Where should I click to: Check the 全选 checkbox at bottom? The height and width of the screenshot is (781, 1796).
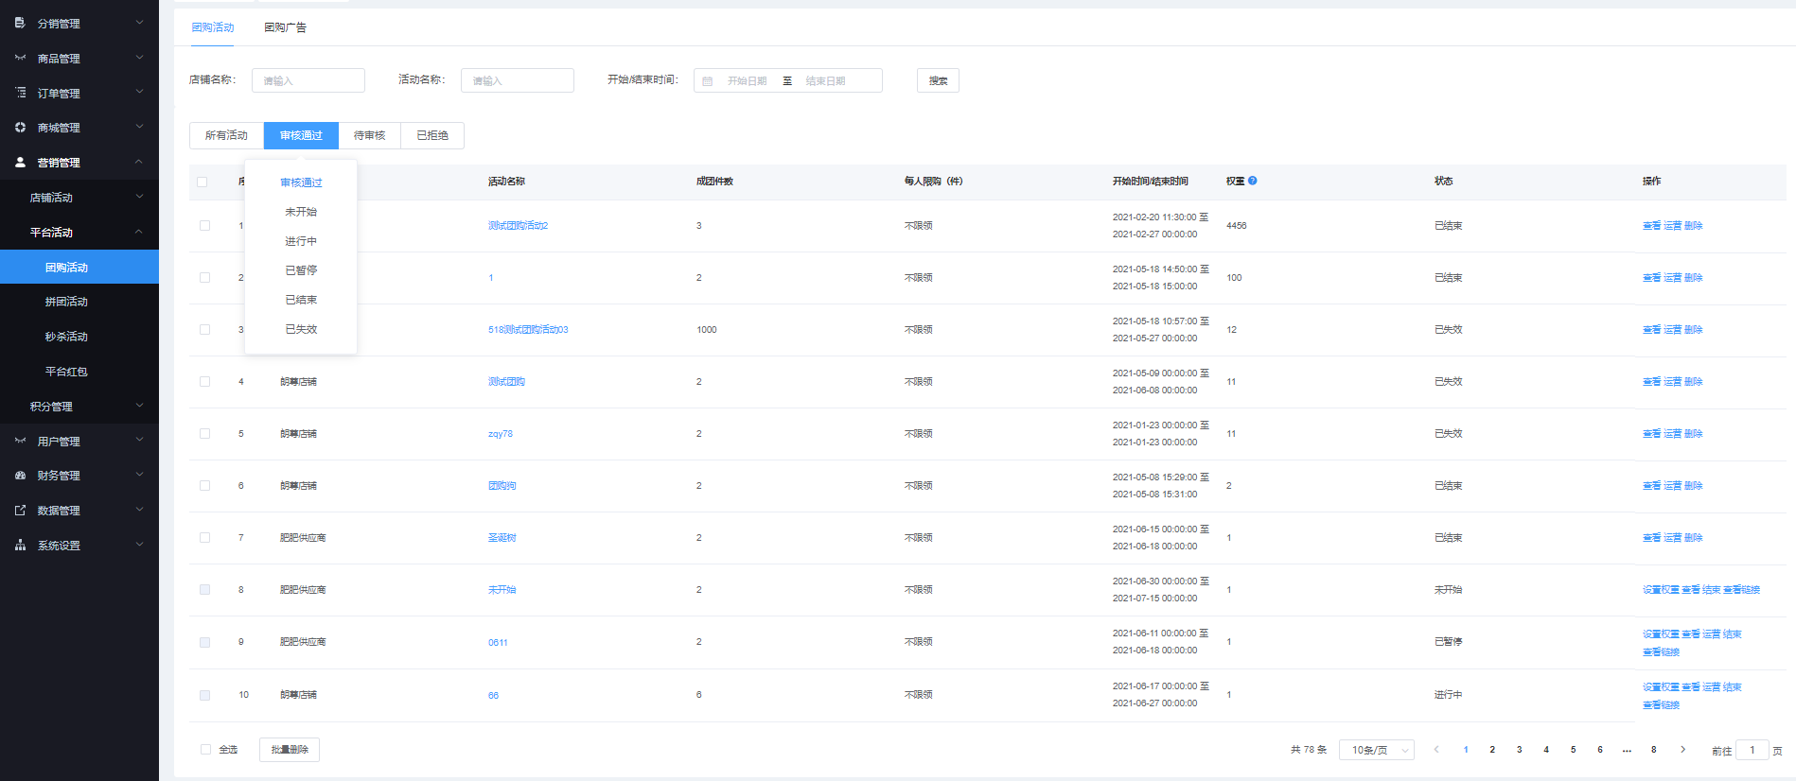tap(205, 750)
